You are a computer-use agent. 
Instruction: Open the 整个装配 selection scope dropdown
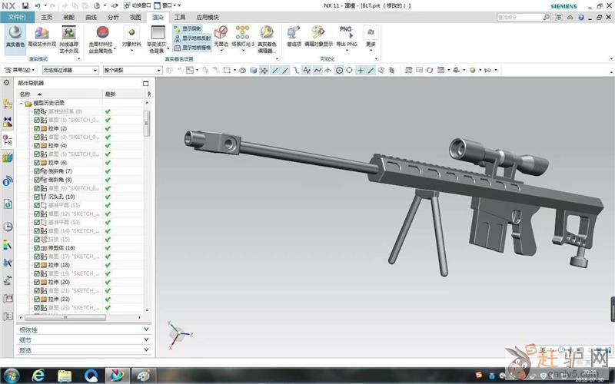pyautogui.click(x=132, y=70)
